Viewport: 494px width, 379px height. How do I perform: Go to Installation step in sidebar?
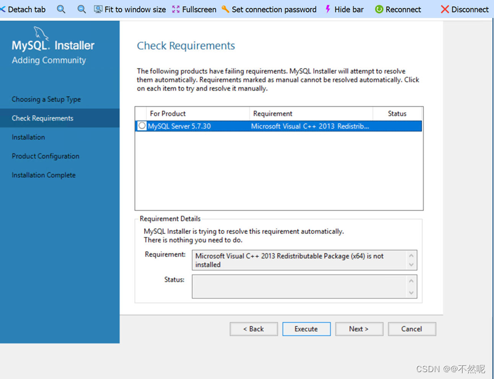(29, 137)
